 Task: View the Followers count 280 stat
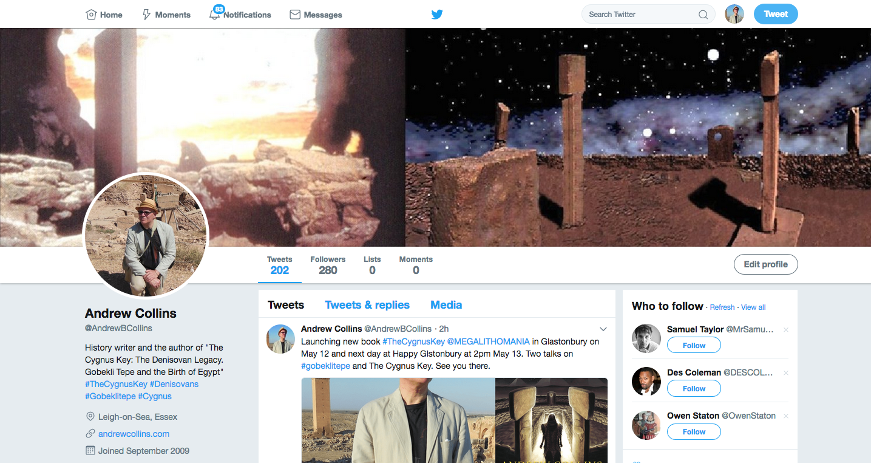[x=328, y=266]
